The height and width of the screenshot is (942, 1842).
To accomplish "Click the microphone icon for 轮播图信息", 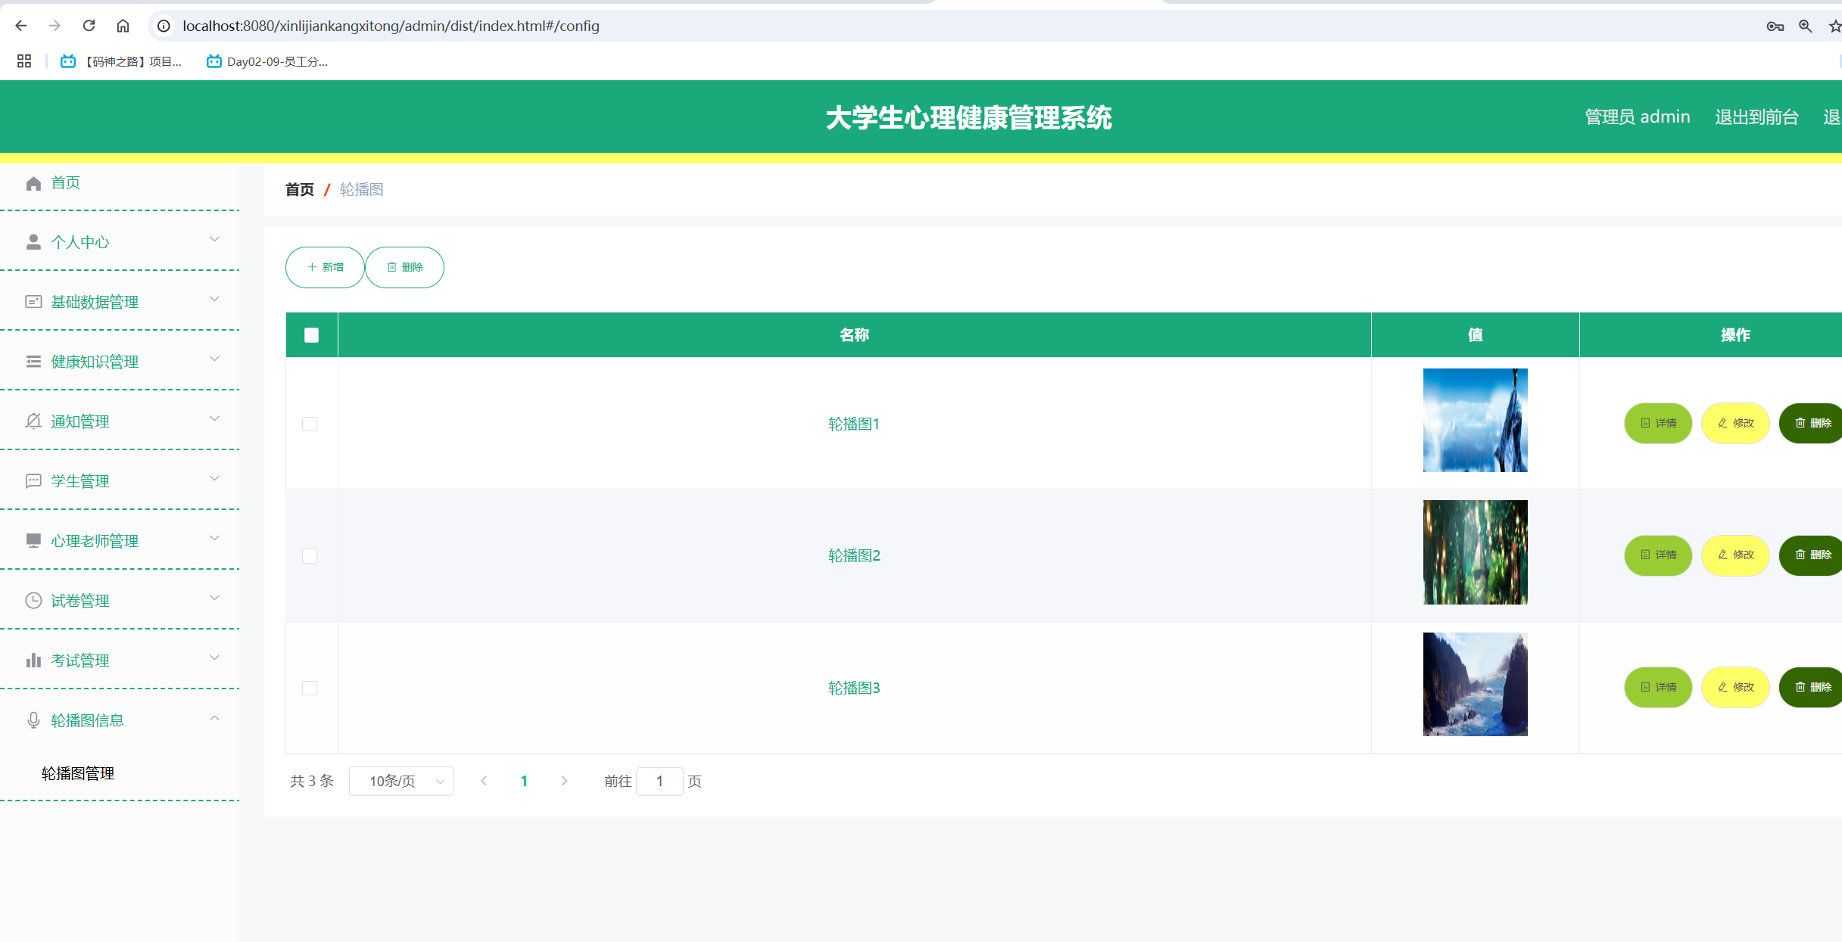I will point(33,720).
